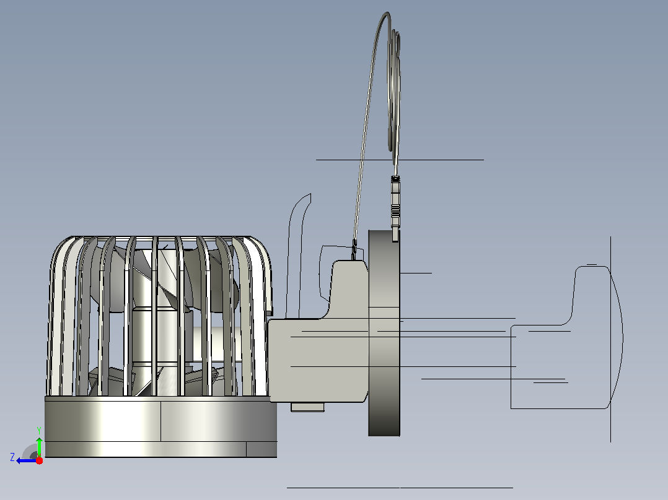Viewport: 668px width, 500px height.
Task: Select the wireframe outlined housing on right
Action: coord(566,337)
